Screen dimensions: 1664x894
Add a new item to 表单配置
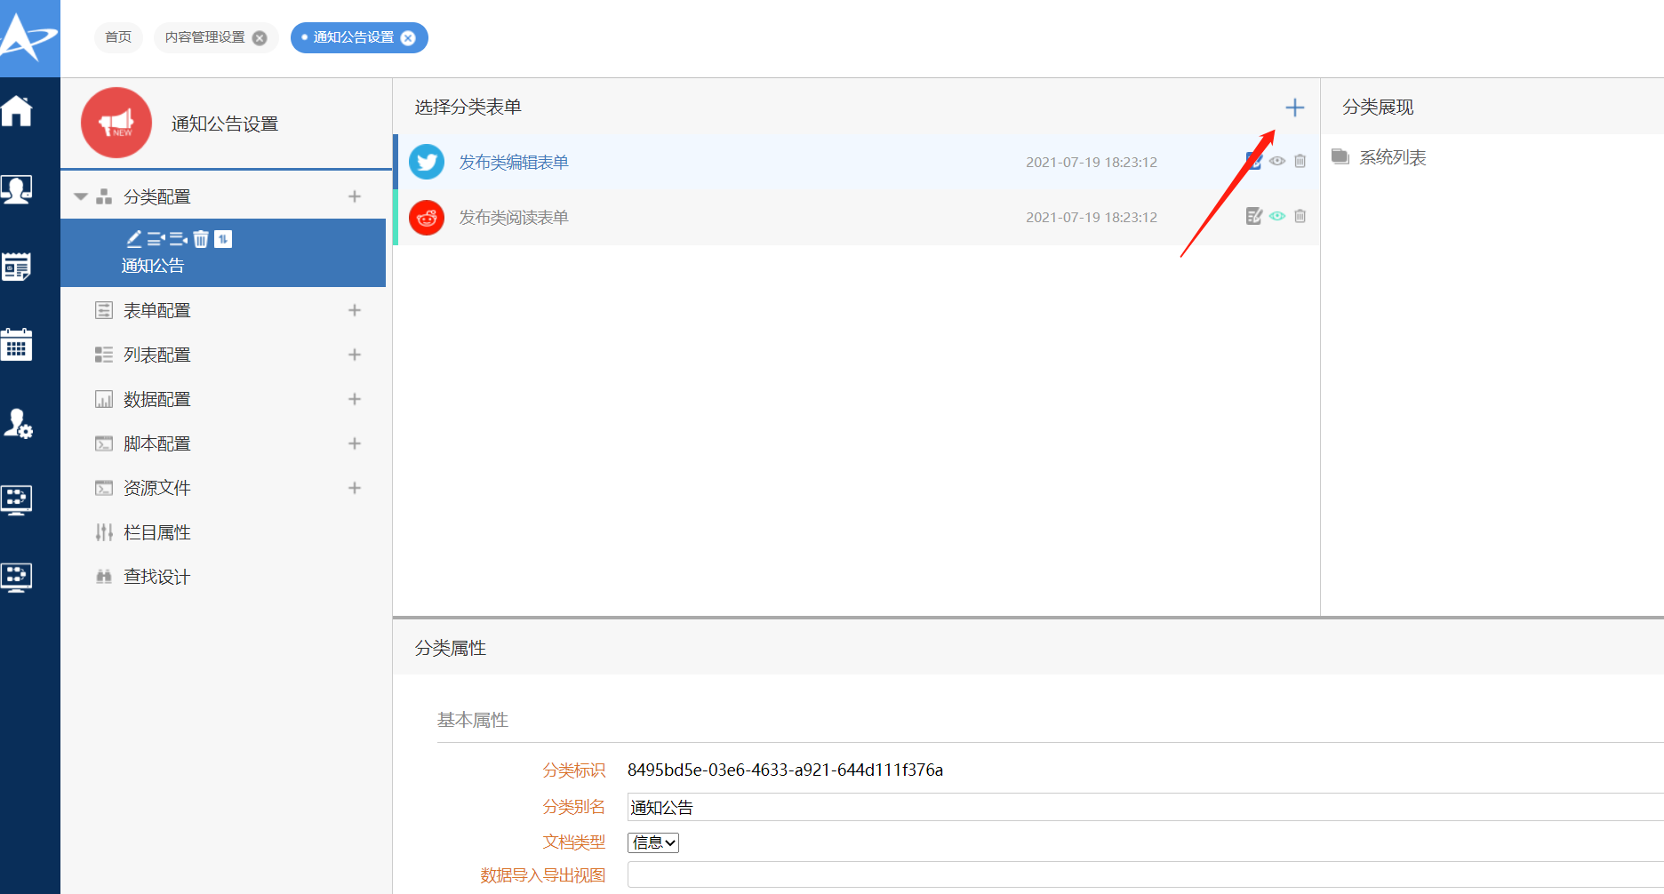355,310
